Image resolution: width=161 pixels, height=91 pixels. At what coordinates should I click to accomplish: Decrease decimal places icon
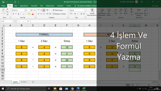pyautogui.click(x=84, y=14)
